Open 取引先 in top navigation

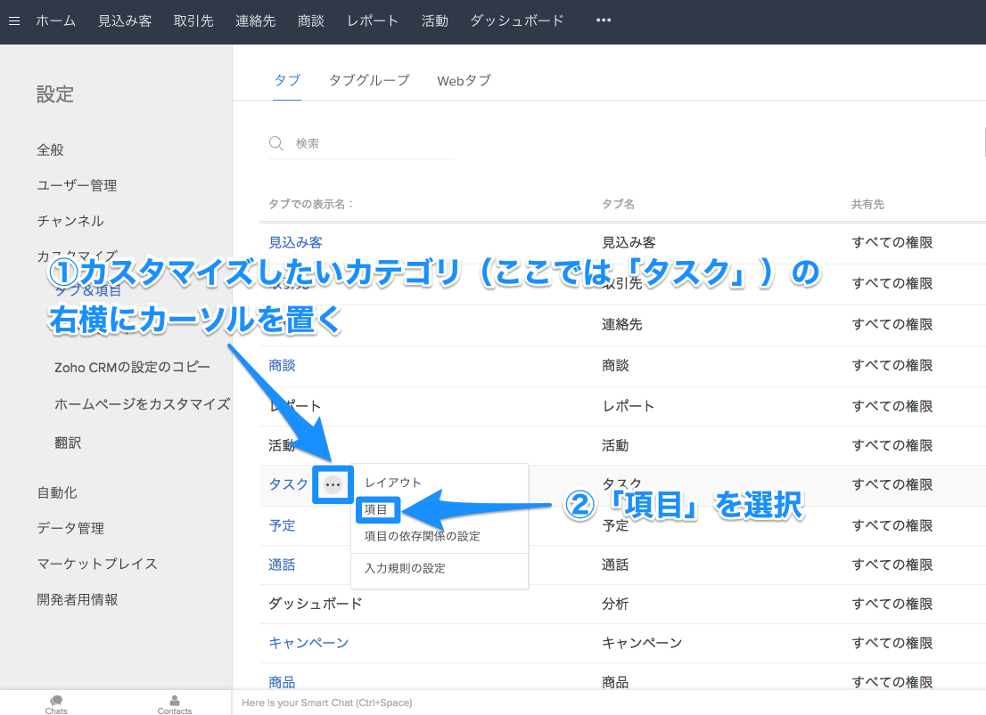193,20
